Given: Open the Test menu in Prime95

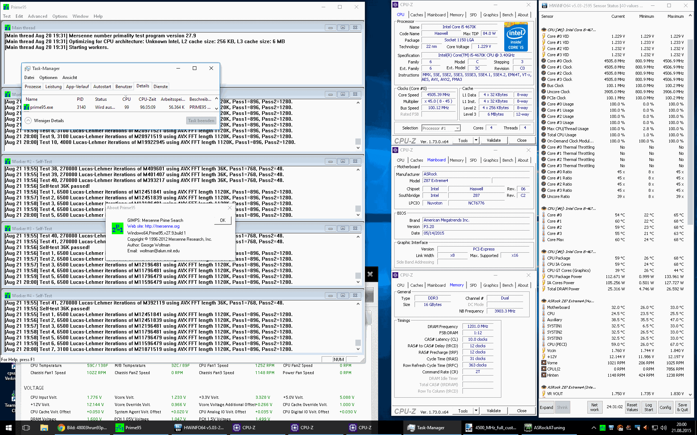Looking at the screenshot, I should tap(7, 16).
